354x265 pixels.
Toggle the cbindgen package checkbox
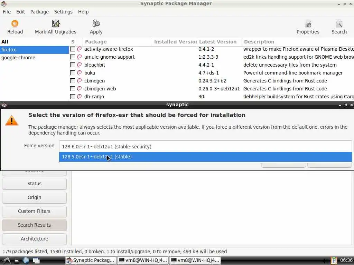73,81
